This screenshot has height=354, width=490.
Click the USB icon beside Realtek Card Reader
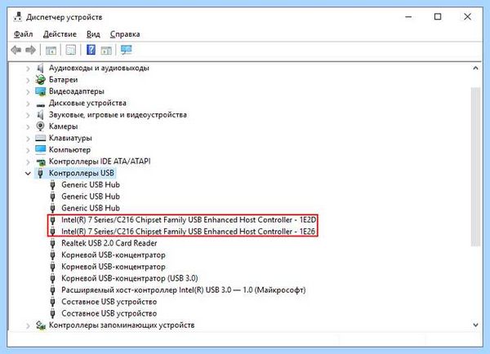[x=52, y=243]
